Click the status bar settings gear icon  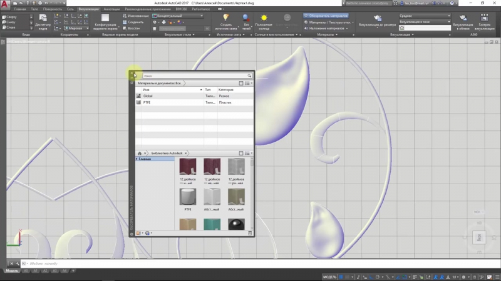pyautogui.click(x=463, y=277)
